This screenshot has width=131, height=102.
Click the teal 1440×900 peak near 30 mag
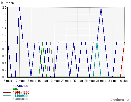pyautogui.click(x=97, y=43)
